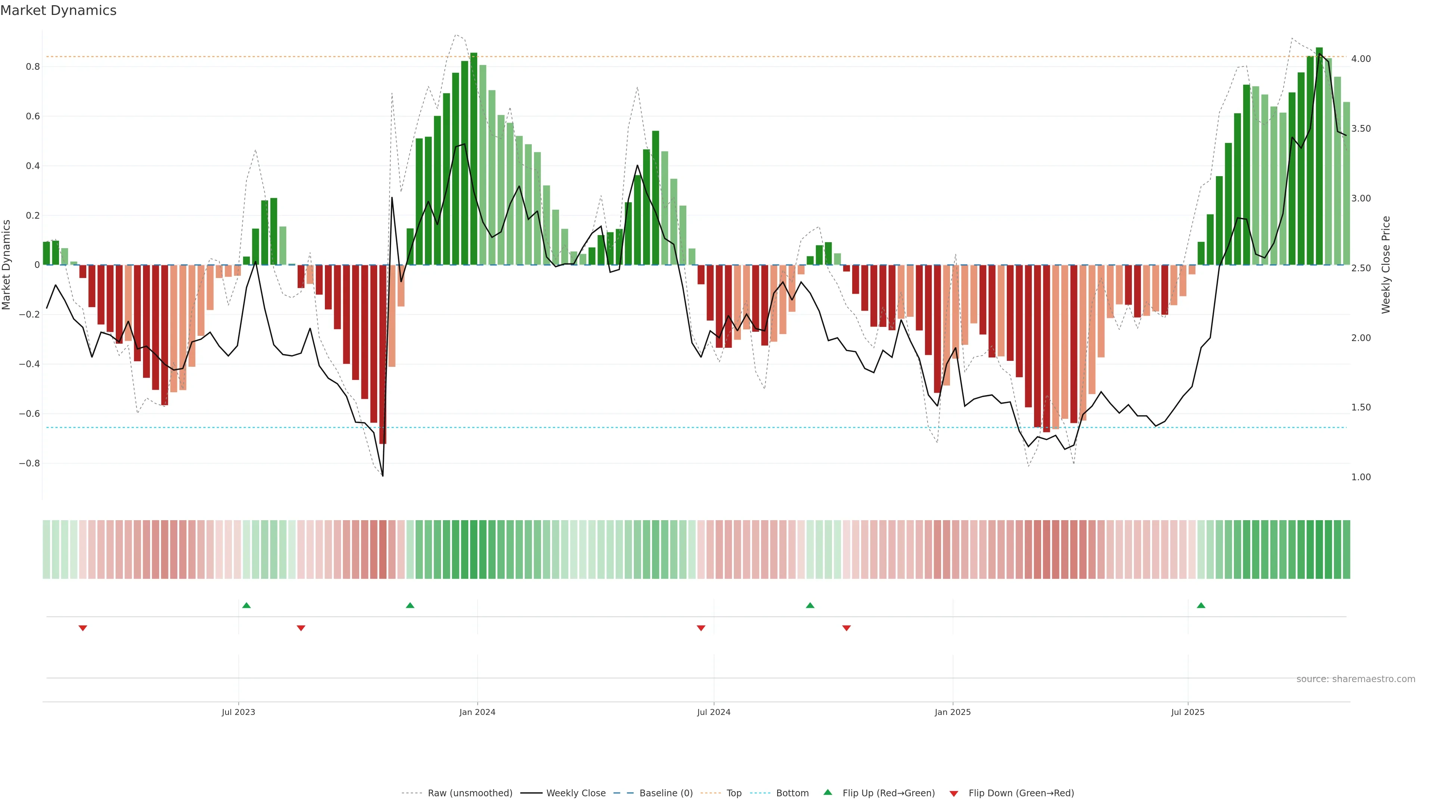Click the green flip-up triangle at Jul 2025
Screen dimensions: 1434x806
point(1201,605)
